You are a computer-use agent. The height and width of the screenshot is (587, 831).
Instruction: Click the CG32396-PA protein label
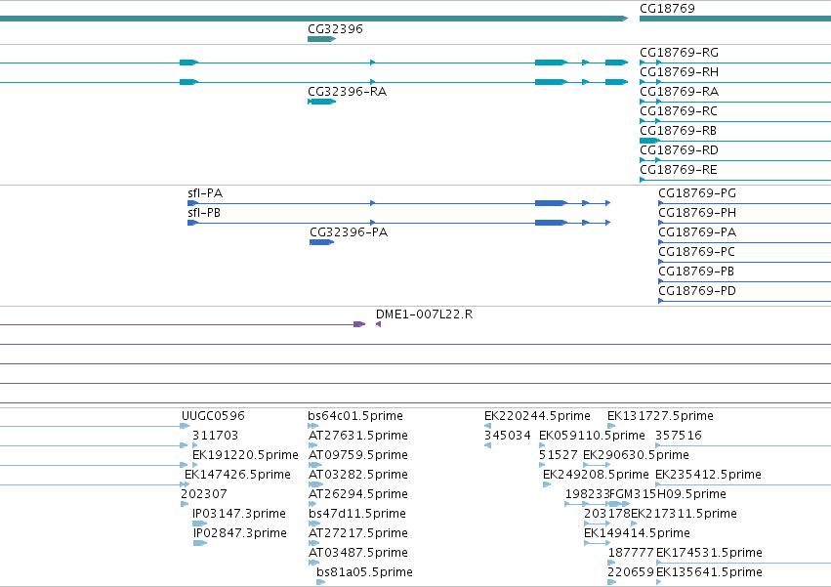click(349, 232)
